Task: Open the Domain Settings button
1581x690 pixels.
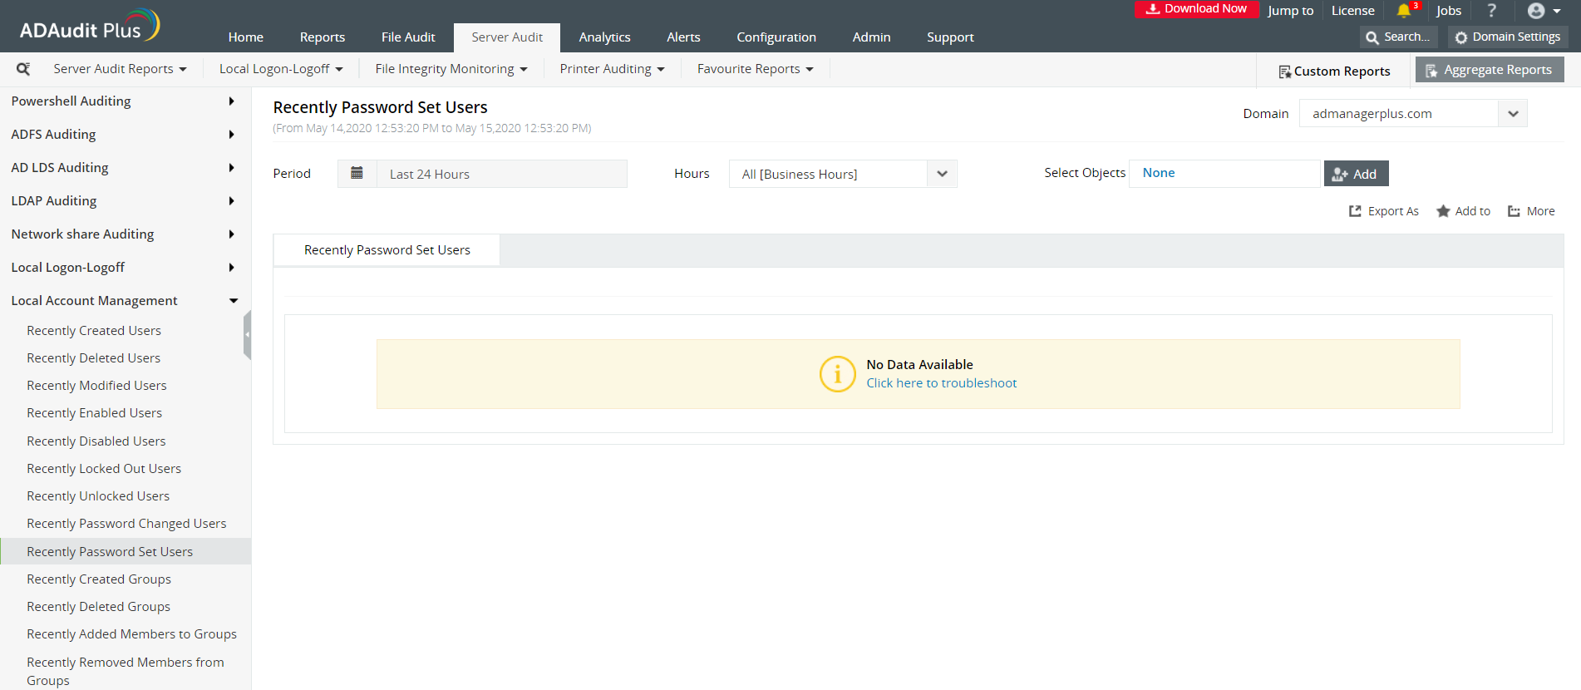Action: tap(1508, 37)
